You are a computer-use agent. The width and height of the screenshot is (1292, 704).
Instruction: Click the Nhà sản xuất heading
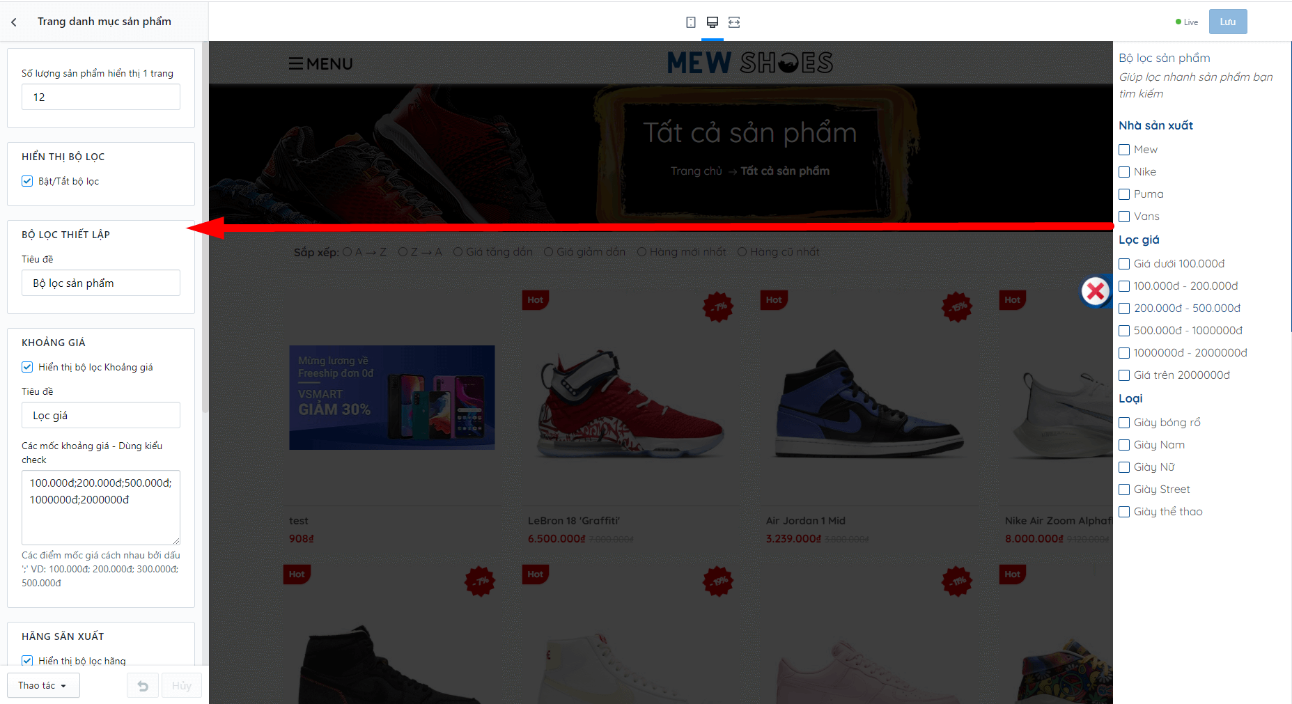point(1155,126)
